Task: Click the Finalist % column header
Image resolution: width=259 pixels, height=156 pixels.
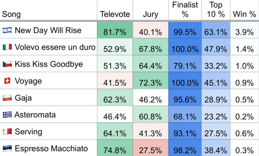Action: pyautogui.click(x=185, y=9)
